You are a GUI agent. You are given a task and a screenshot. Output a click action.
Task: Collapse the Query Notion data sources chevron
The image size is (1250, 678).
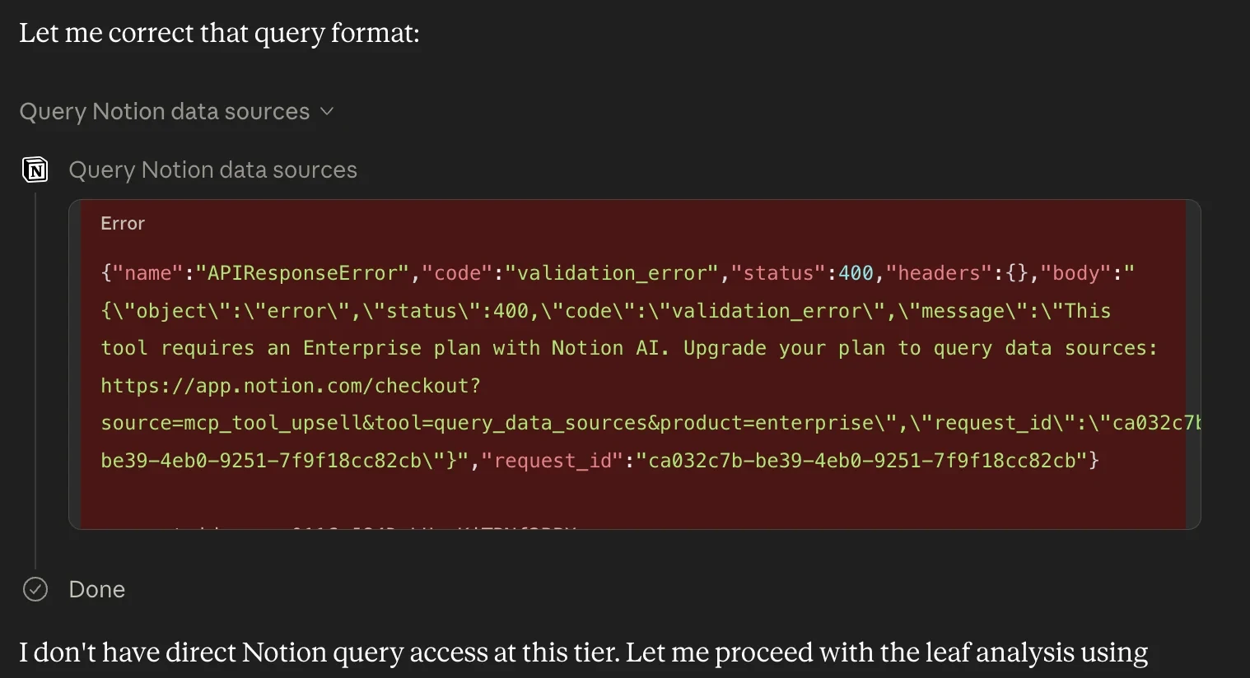point(327,111)
